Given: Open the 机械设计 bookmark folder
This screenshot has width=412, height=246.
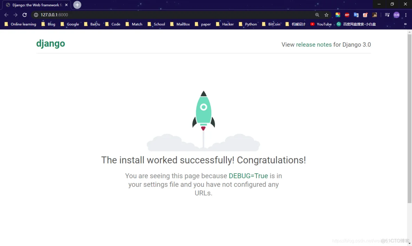Looking at the screenshot, I should [x=295, y=24].
